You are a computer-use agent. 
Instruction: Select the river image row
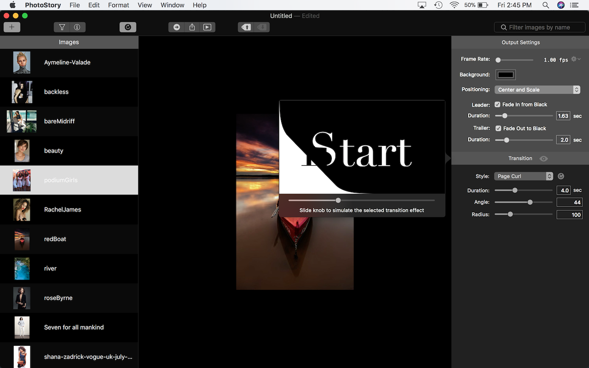[69, 269]
